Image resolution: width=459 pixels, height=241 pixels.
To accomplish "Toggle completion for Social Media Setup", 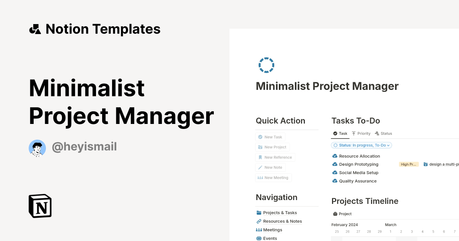I will [334, 173].
